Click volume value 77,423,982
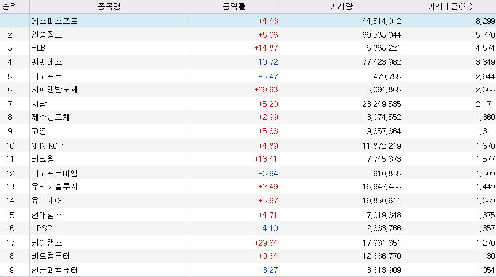This screenshot has height=277, width=496. 382,62
